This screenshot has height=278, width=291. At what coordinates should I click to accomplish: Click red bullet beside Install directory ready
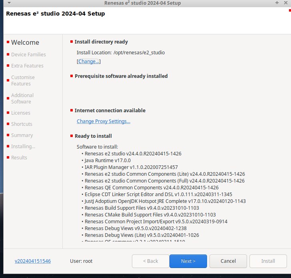pos(72,42)
